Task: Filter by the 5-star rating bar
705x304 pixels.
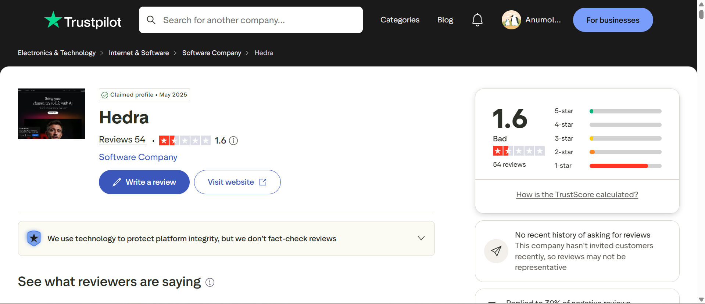Action: pos(625,111)
